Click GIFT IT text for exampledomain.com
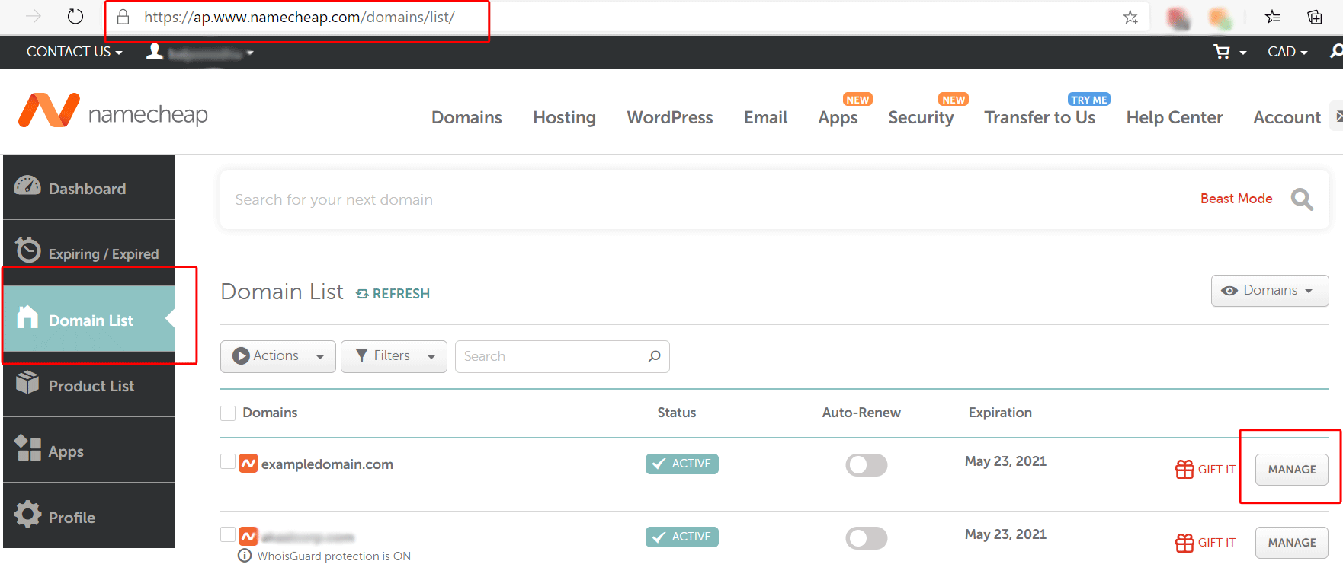The image size is (1343, 577). click(x=1216, y=470)
